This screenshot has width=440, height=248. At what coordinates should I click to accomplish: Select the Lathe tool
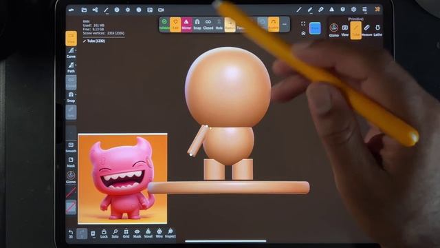coord(377,30)
